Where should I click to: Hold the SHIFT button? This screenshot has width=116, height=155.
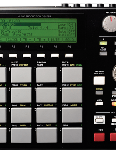point(99,120)
